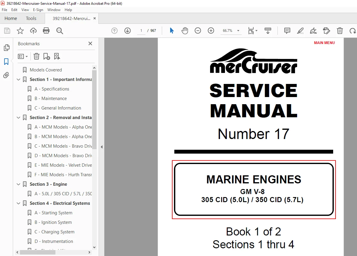Collapse the navigation pane arrow
357x256 pixels.
tap(102, 147)
